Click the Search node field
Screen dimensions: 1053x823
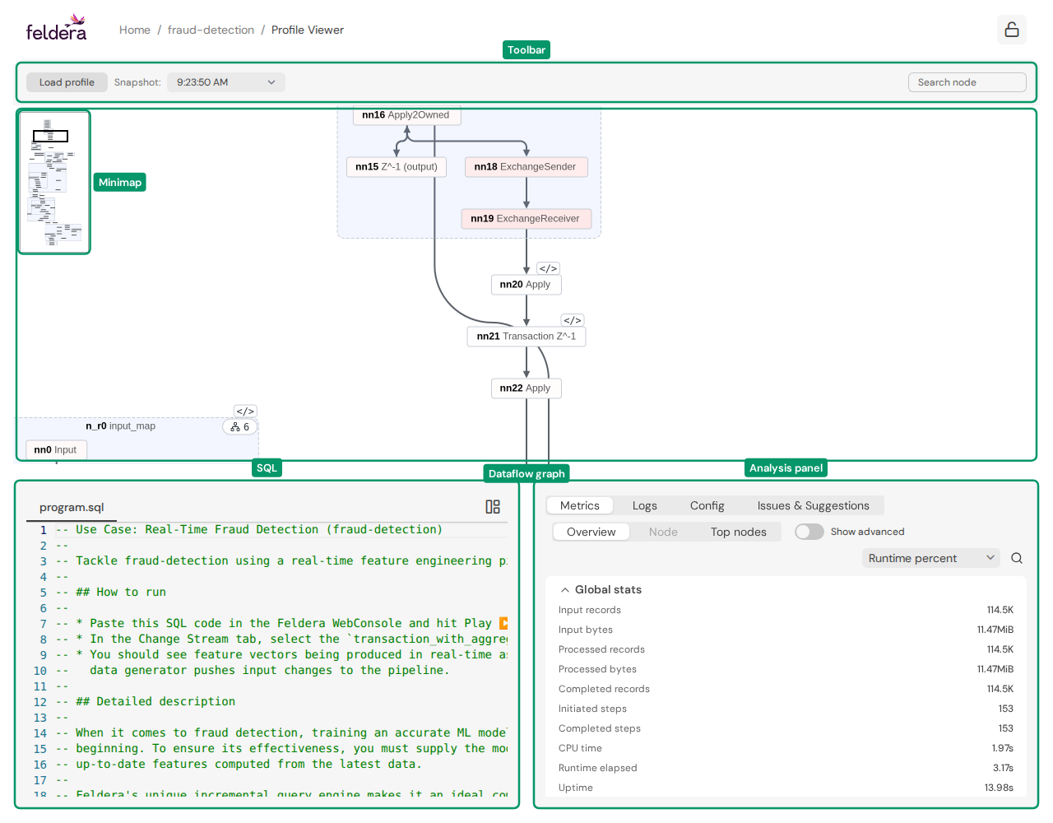[967, 82]
